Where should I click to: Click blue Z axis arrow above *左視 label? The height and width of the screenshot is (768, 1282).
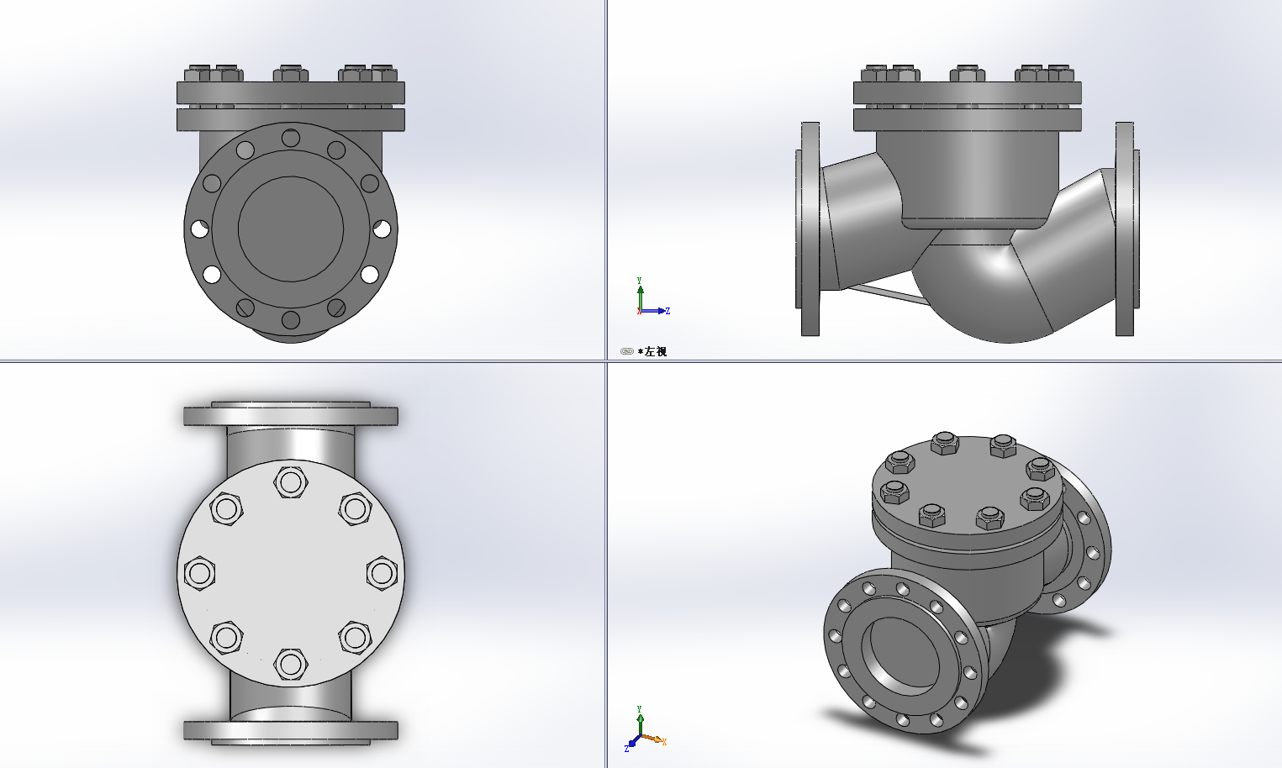coord(655,311)
